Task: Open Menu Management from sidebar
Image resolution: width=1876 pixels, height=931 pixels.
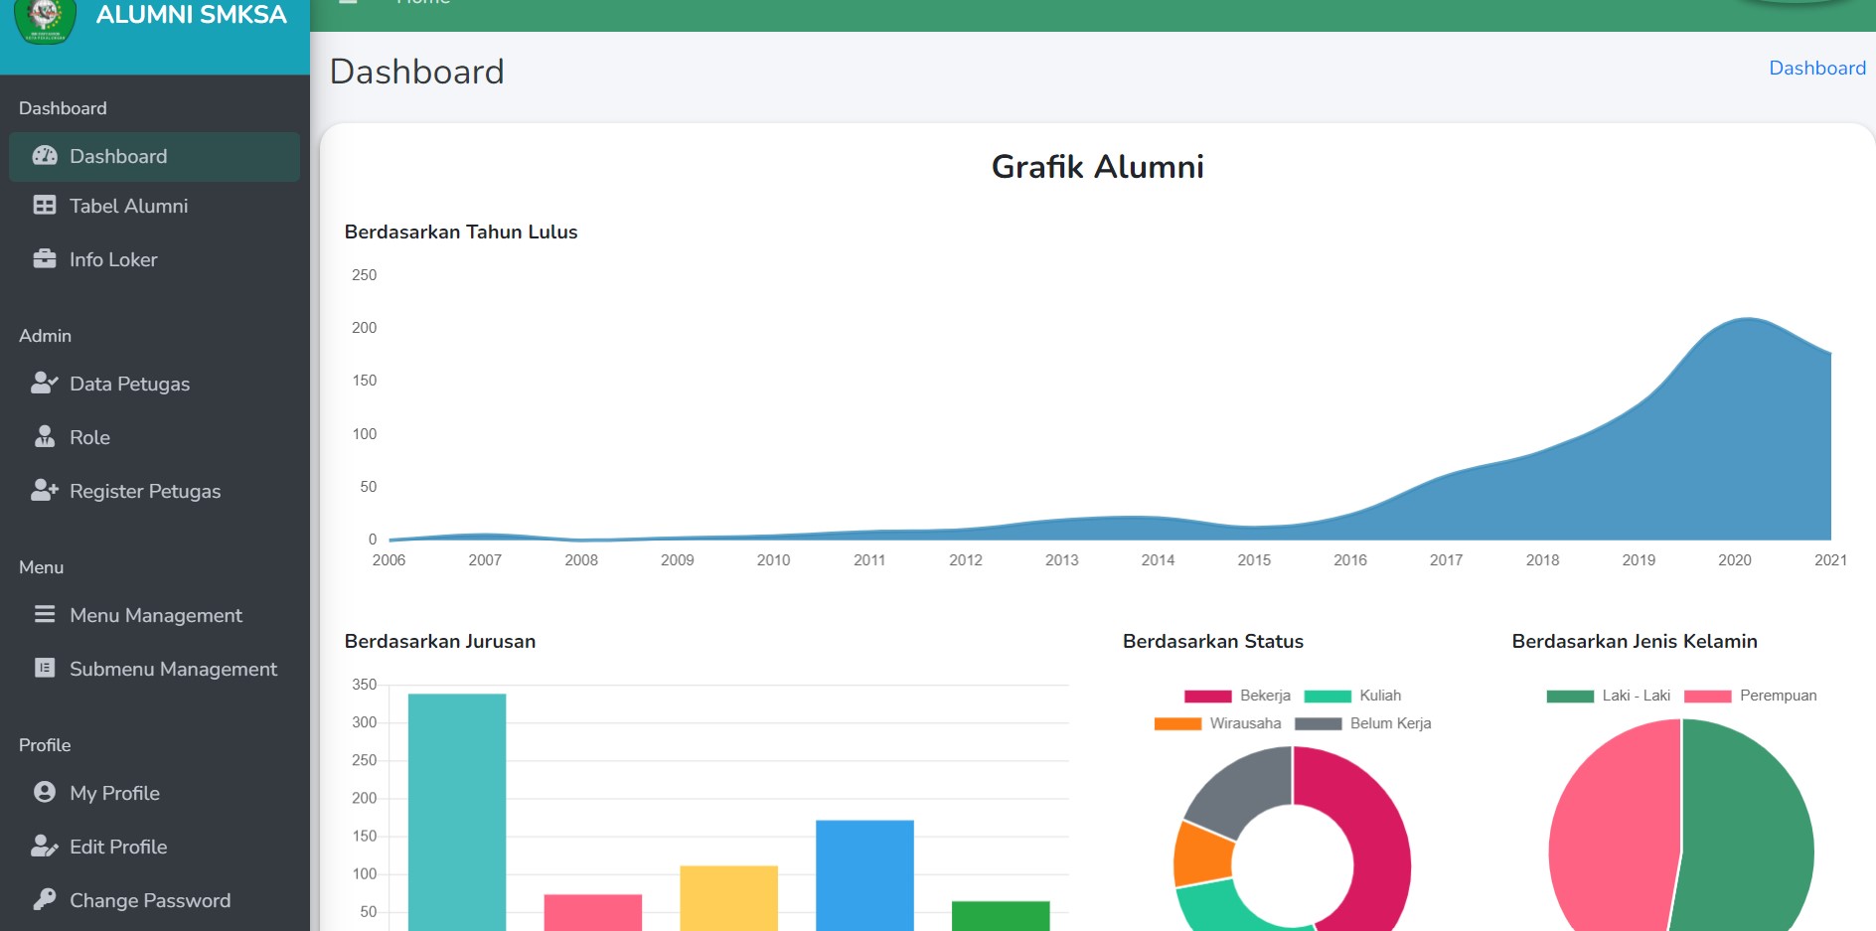Action: (156, 615)
